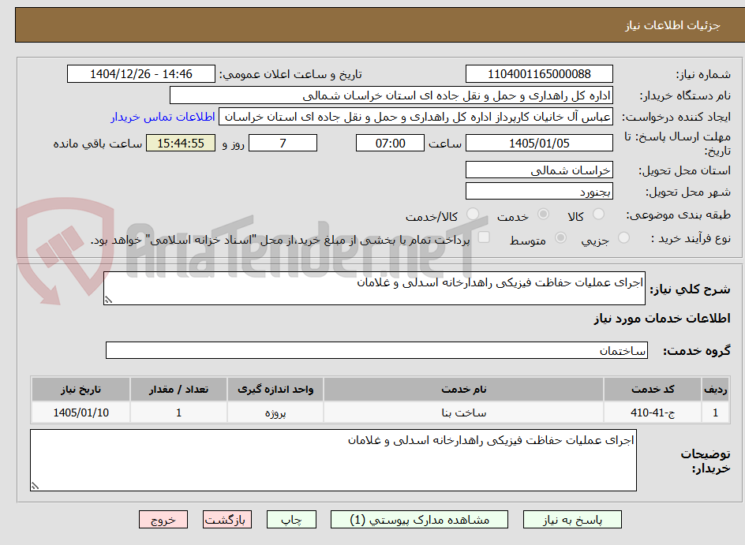The height and width of the screenshot is (545, 745).
Task: Click the announcement date field 1404/12/26 - 14:46
Action: pyautogui.click(x=141, y=74)
